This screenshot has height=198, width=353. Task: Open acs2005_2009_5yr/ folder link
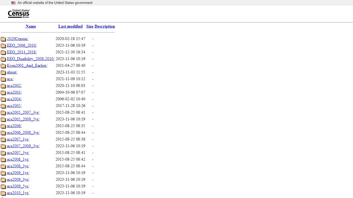[x=23, y=119]
